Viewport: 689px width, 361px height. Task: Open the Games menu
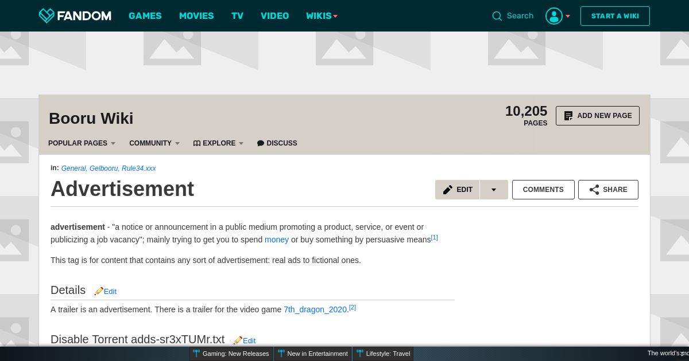coord(145,16)
